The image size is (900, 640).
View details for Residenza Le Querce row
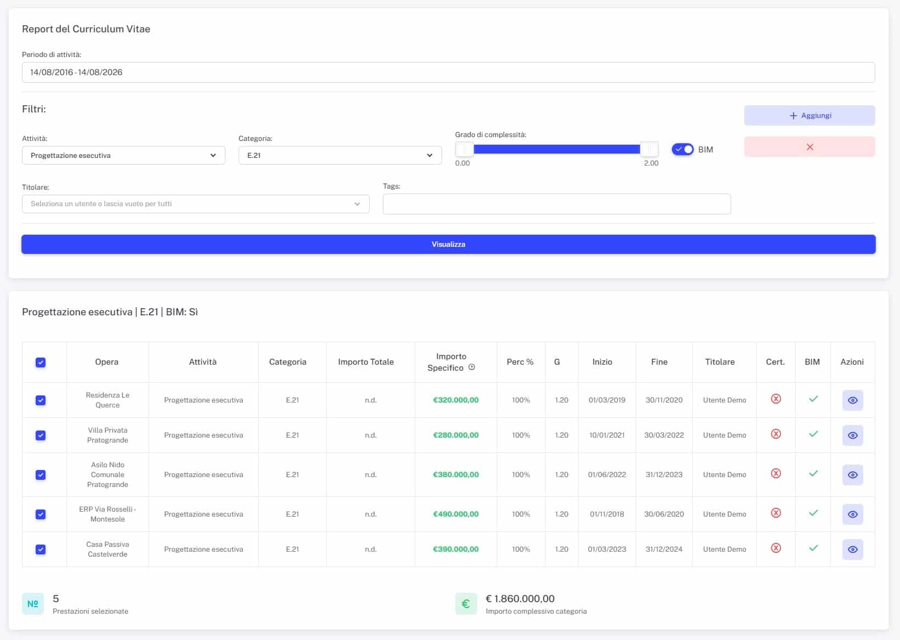click(852, 400)
